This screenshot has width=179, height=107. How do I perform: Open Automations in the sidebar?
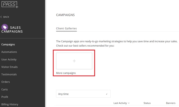9,52
